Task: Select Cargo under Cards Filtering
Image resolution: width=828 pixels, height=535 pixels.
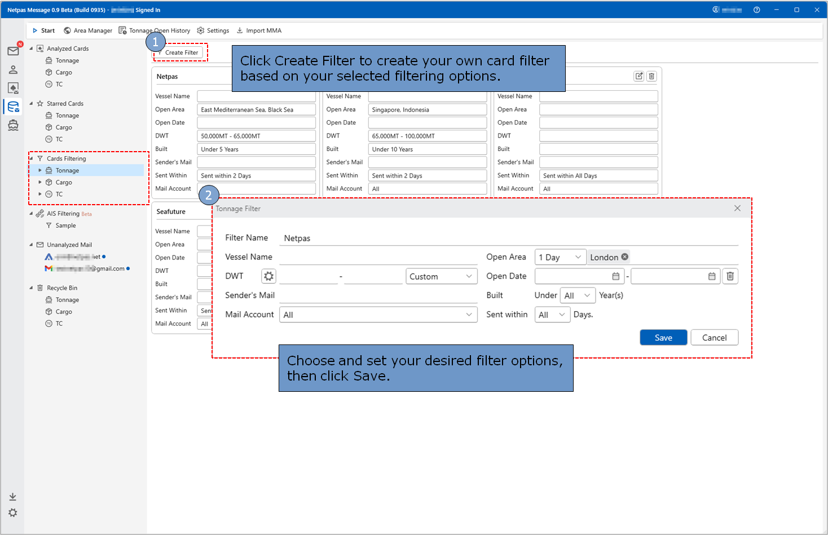Action: (x=64, y=183)
